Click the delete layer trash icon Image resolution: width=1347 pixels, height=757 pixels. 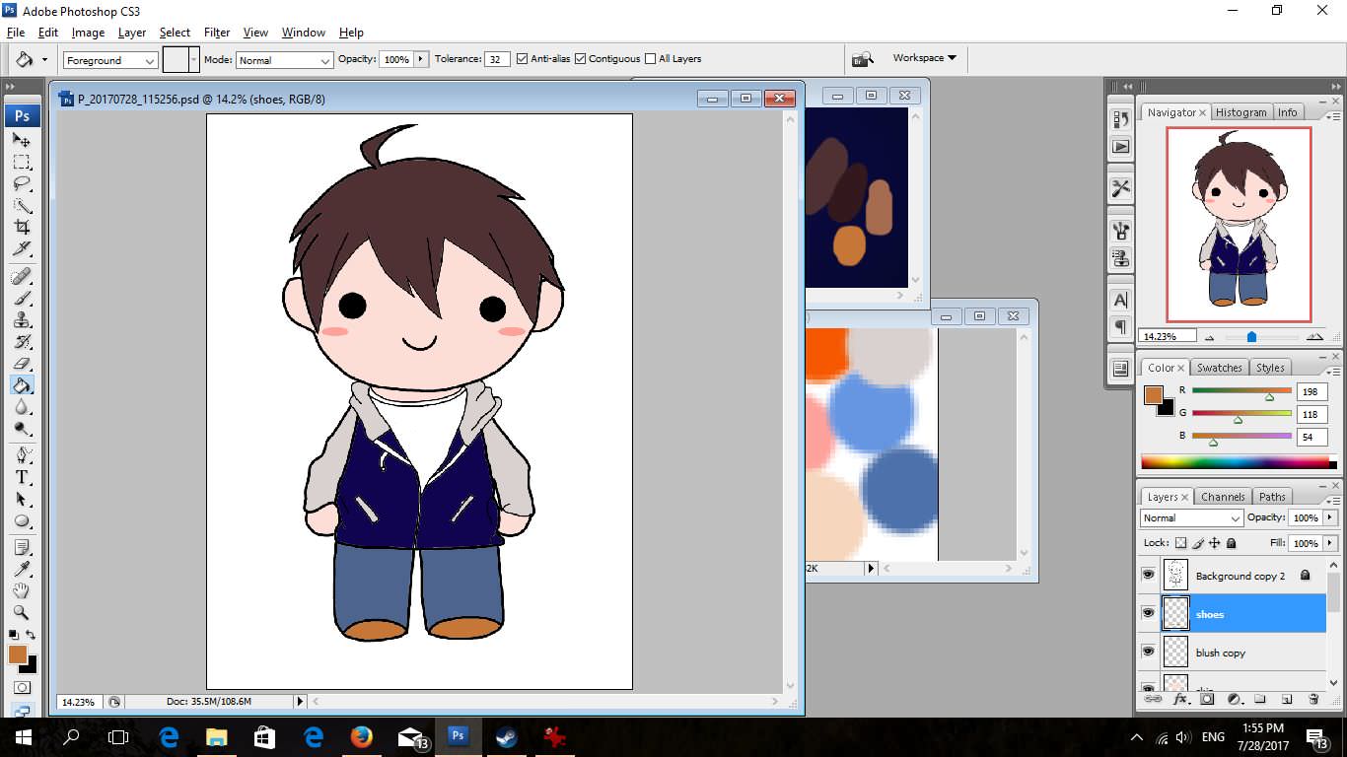click(x=1313, y=699)
